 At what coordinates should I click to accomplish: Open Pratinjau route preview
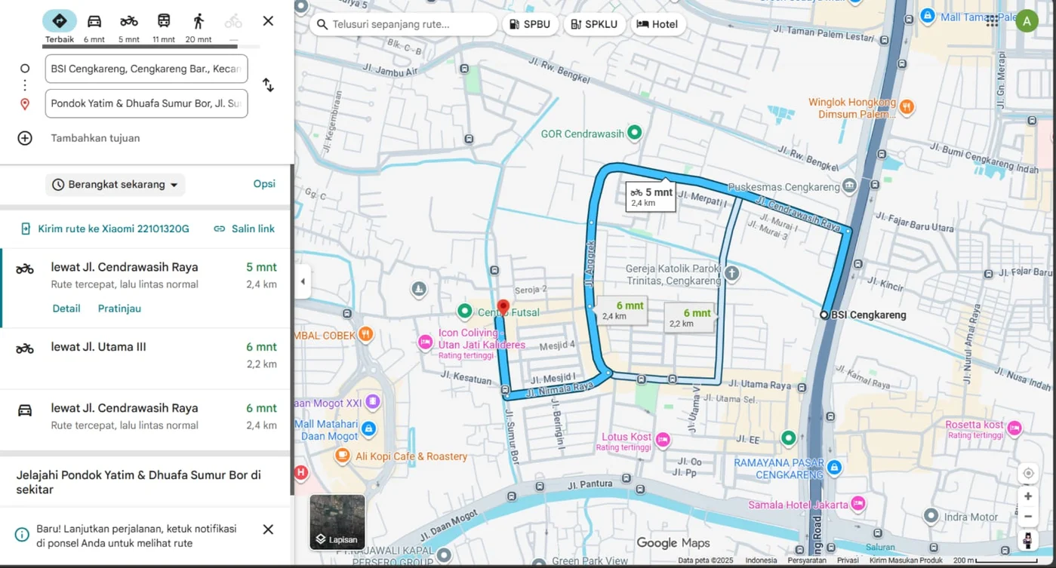point(119,309)
